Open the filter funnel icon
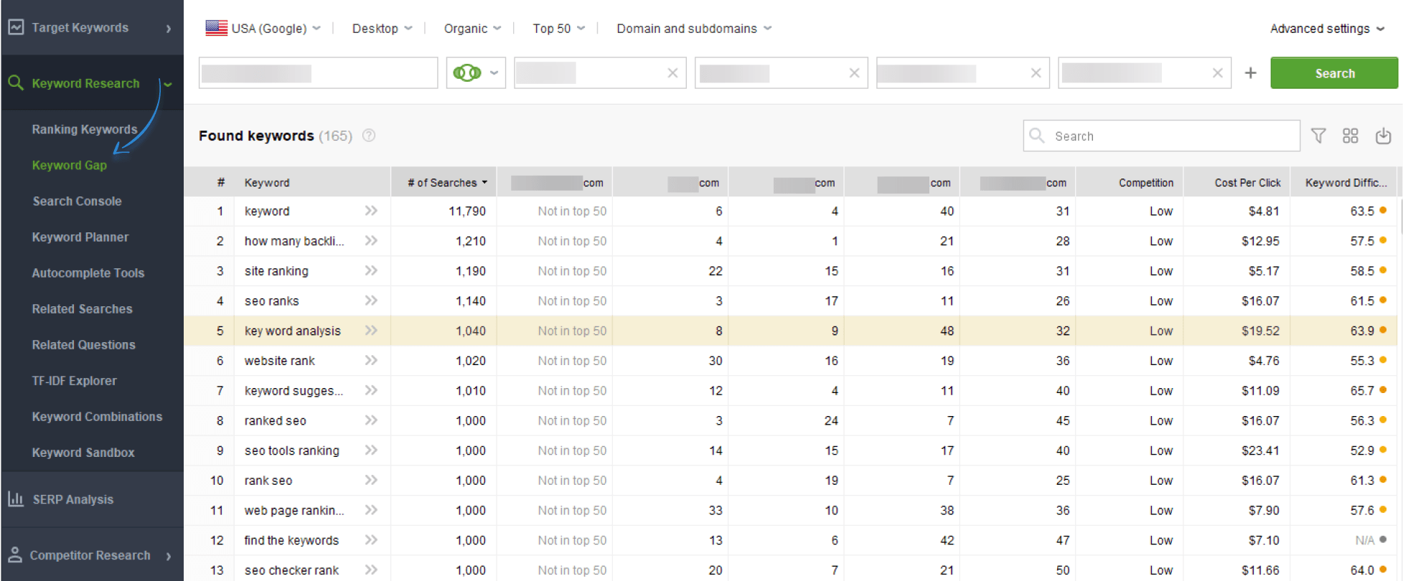The height and width of the screenshot is (581, 1403). point(1318,136)
